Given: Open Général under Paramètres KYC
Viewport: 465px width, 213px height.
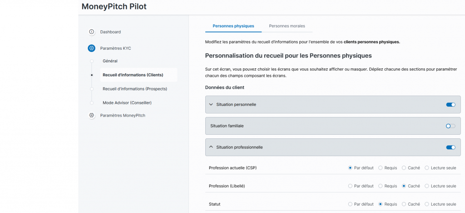Looking at the screenshot, I should tap(110, 61).
